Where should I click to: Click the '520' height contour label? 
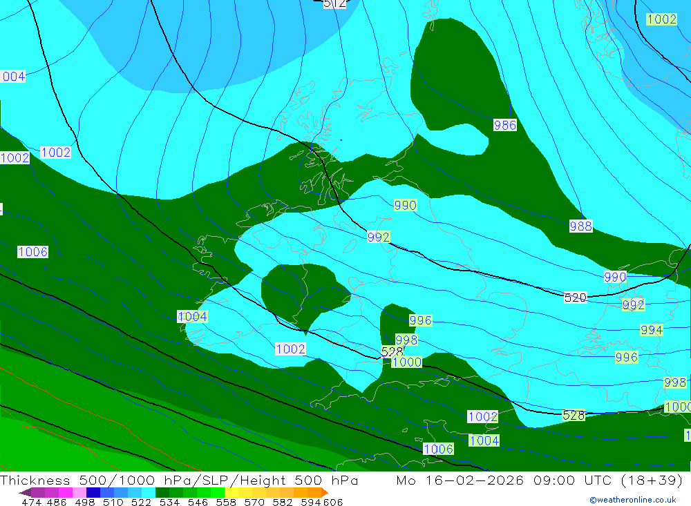tap(575, 298)
